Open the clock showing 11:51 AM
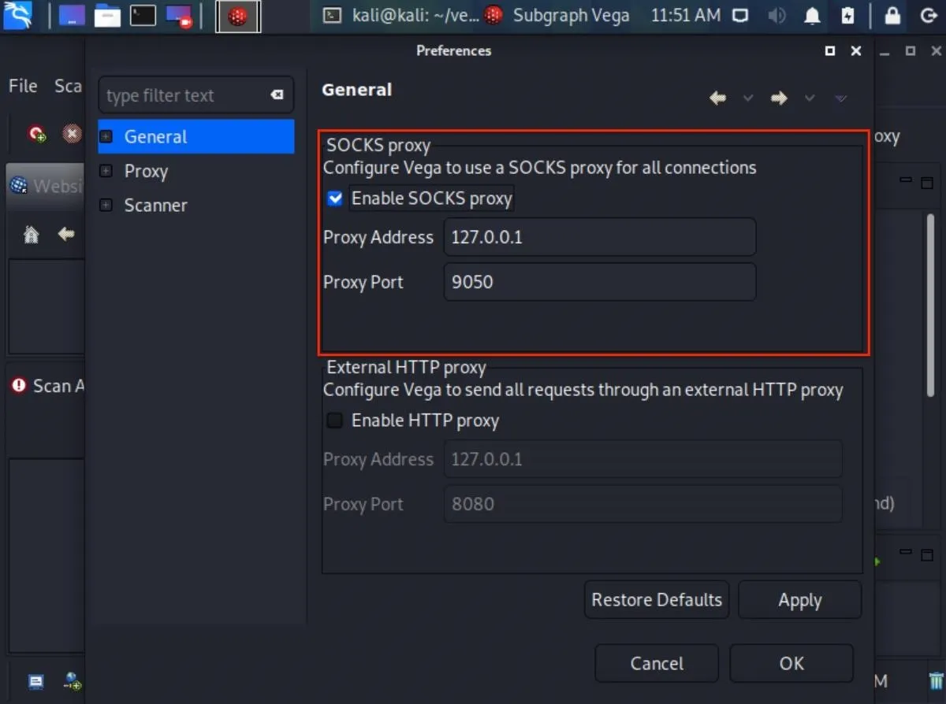This screenshot has width=946, height=704. pyautogui.click(x=685, y=15)
